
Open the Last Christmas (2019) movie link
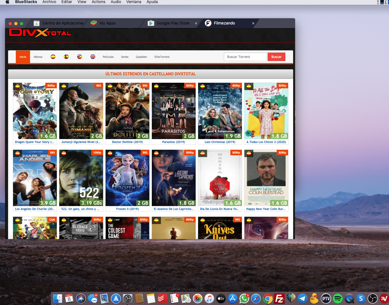pyautogui.click(x=220, y=142)
